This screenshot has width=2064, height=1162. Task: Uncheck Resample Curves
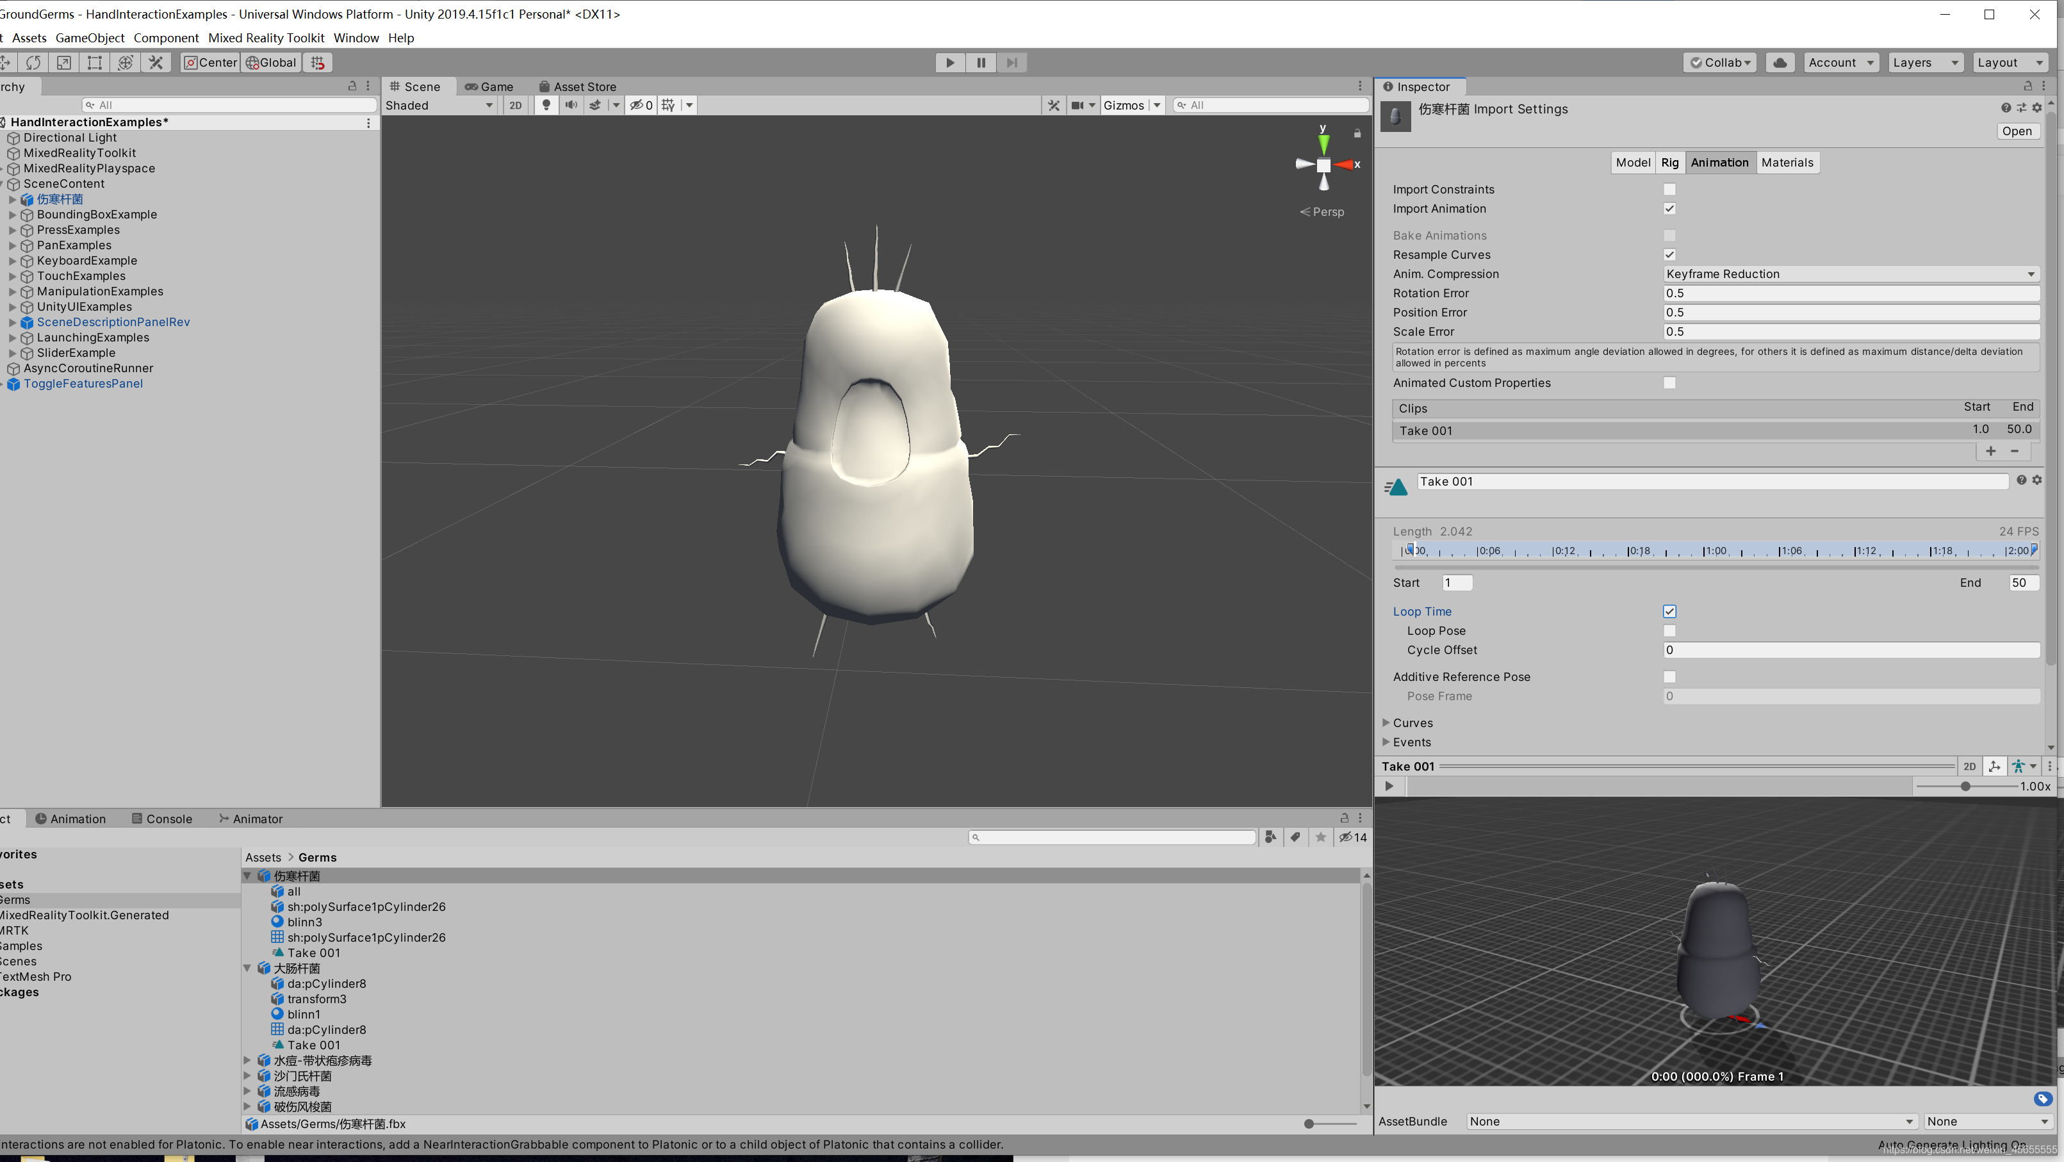coord(1670,254)
